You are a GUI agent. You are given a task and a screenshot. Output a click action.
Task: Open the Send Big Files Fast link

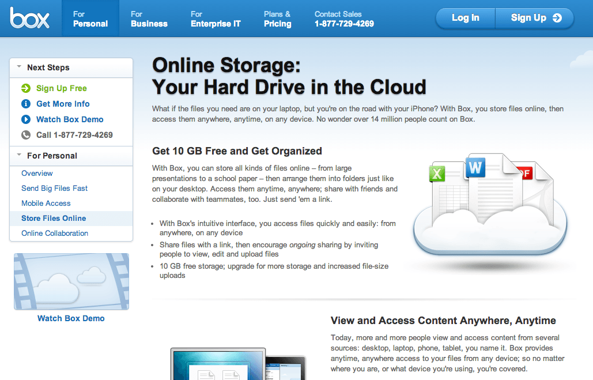click(54, 188)
